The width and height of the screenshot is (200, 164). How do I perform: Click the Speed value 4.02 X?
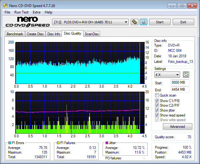(x=187, y=157)
